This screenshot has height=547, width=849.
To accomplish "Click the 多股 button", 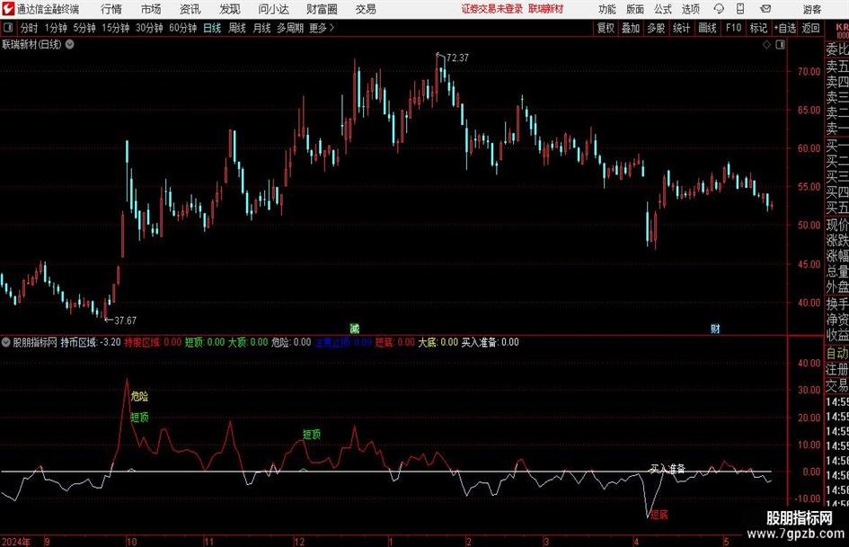I will tap(656, 28).
